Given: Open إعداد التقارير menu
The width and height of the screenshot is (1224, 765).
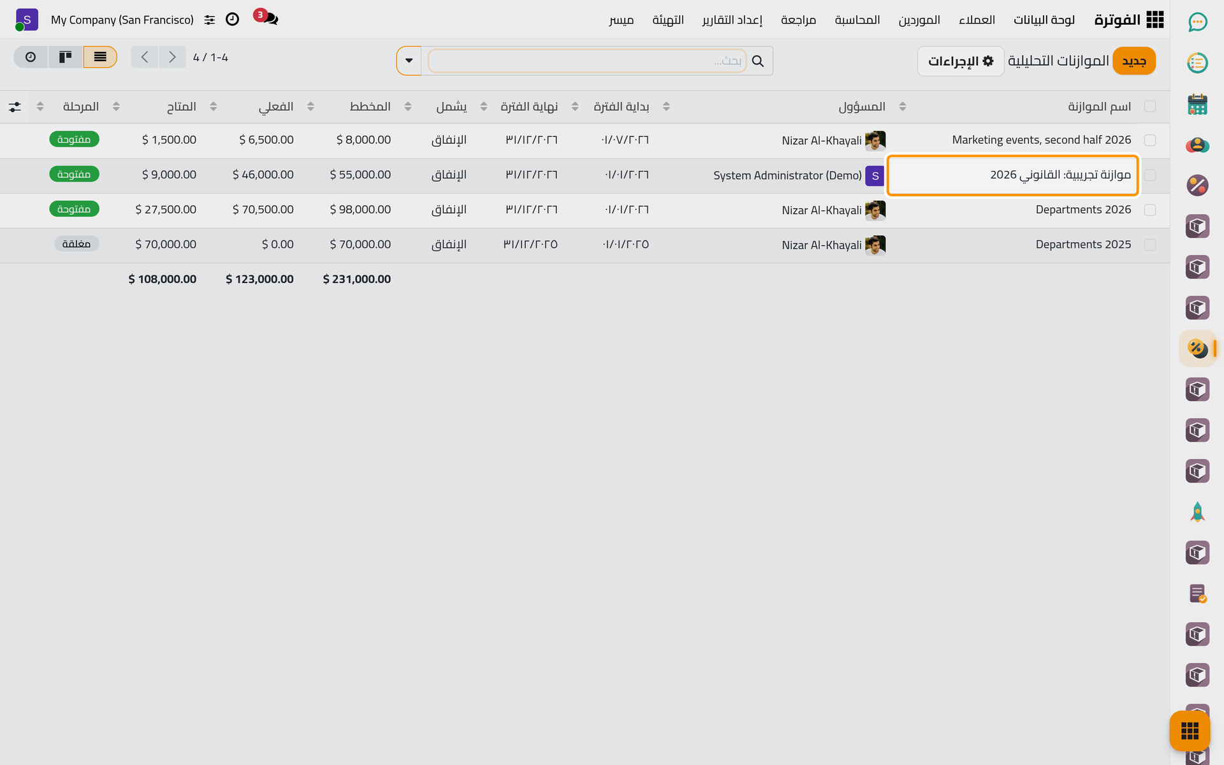Looking at the screenshot, I should 732,20.
